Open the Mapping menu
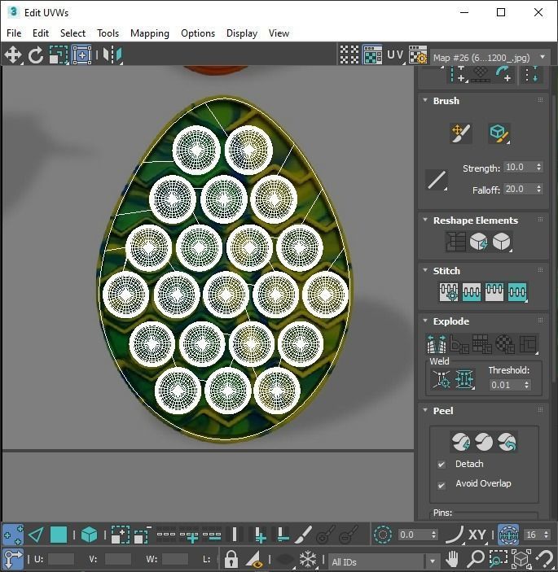The image size is (558, 572). (150, 33)
